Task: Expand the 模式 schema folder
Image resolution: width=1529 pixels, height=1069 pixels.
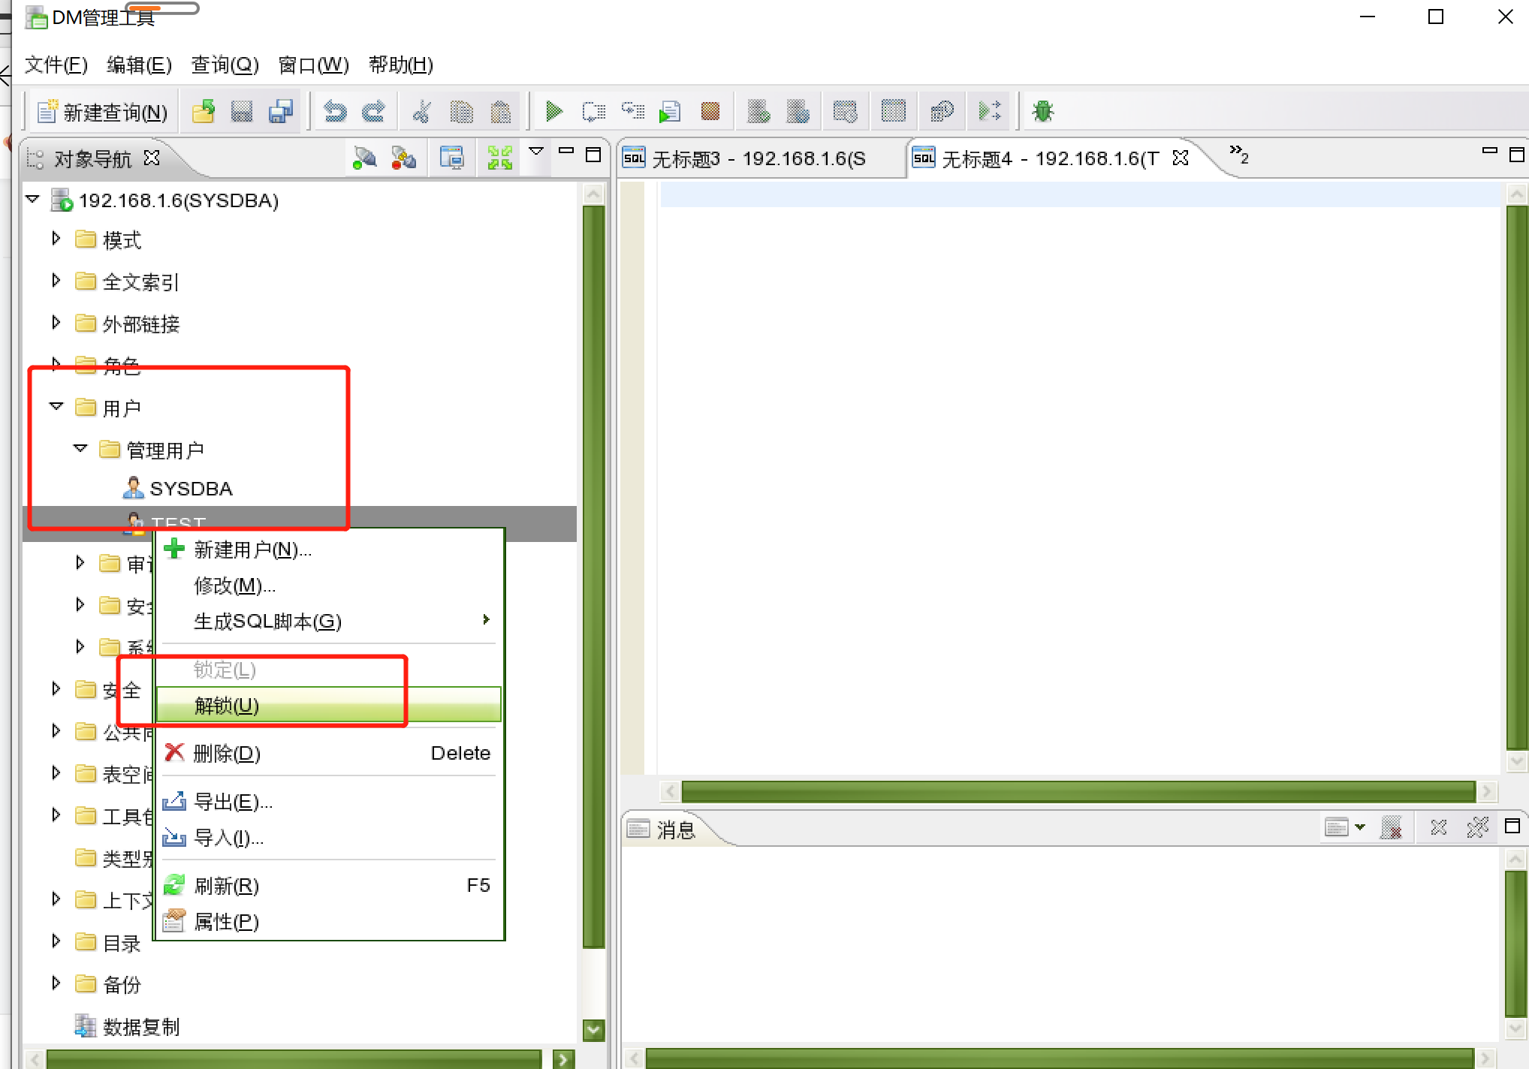Action: 56,239
